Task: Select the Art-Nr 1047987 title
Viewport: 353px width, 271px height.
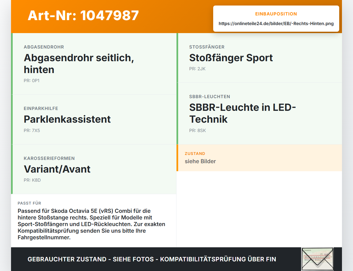Action: tap(83, 15)
